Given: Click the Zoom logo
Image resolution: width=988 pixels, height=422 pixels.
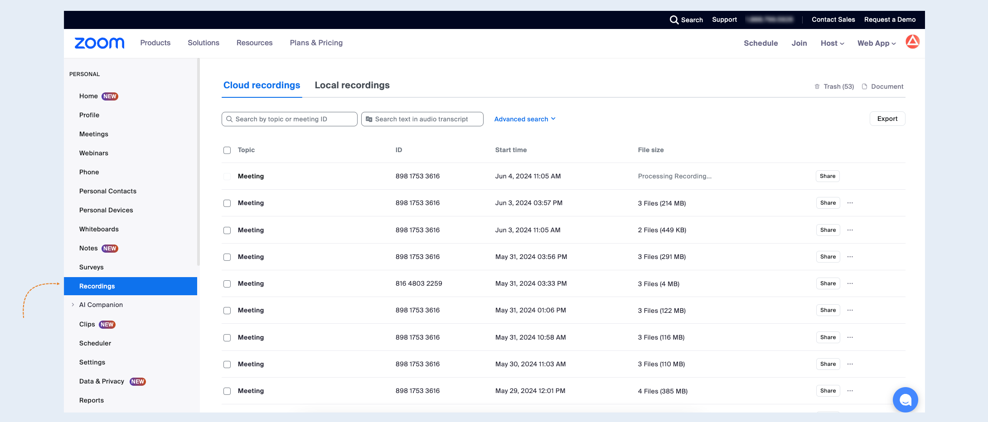Looking at the screenshot, I should (99, 43).
